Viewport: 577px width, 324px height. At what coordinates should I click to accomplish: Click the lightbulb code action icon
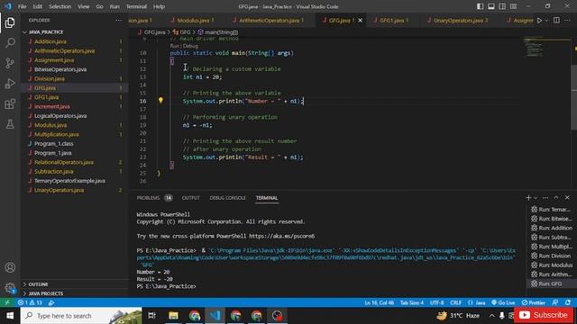click(x=160, y=100)
